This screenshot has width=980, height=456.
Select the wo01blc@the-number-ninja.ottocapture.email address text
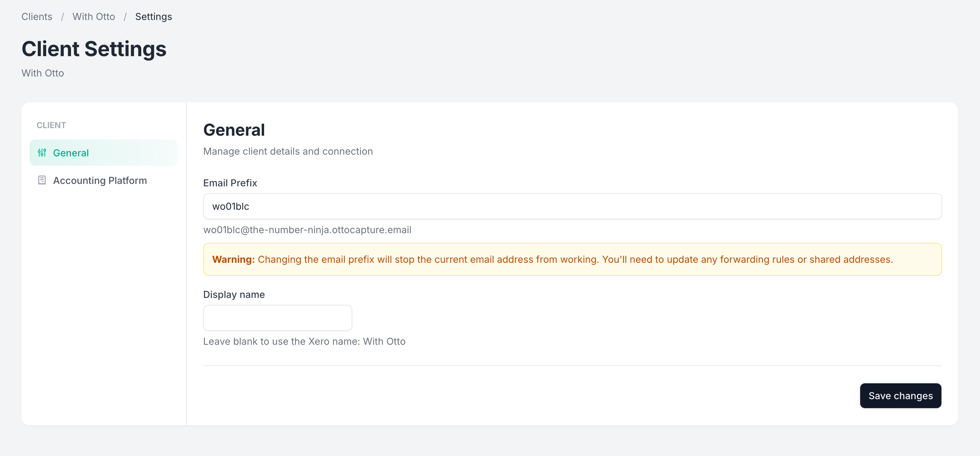(307, 230)
